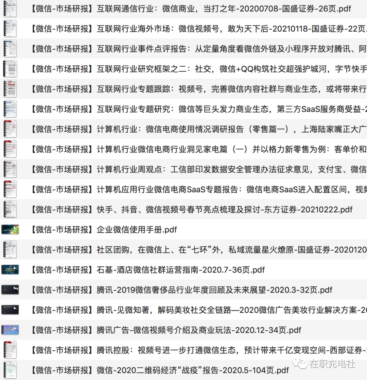Click file name 计算机行业：微信电商使用情况调研报告

coord(199,129)
